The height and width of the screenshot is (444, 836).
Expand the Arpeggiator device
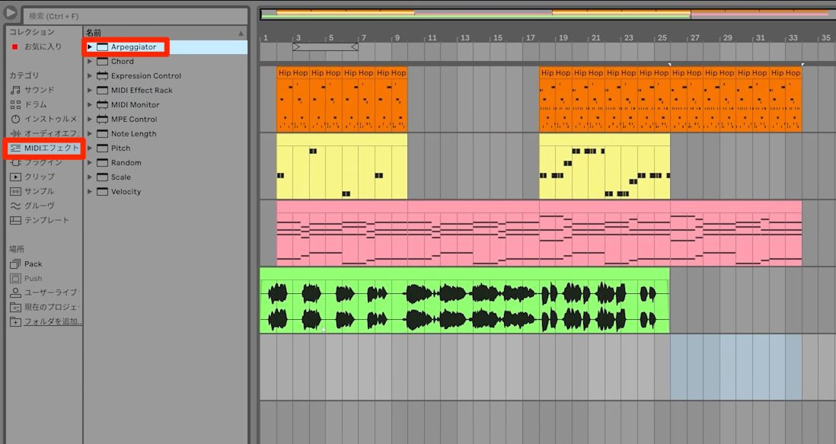pyautogui.click(x=90, y=47)
